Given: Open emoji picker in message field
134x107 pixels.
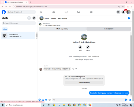Looking at the screenshot, I should pyautogui.click(x=126, y=100).
